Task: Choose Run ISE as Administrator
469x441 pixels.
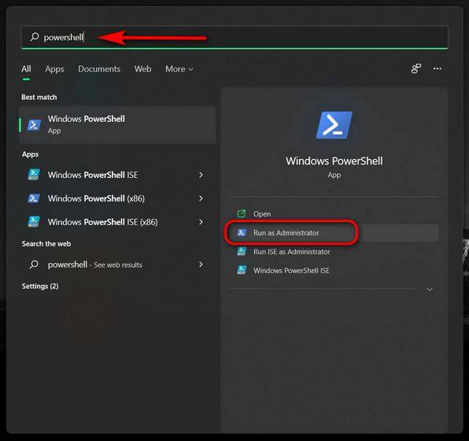Action: point(334,251)
